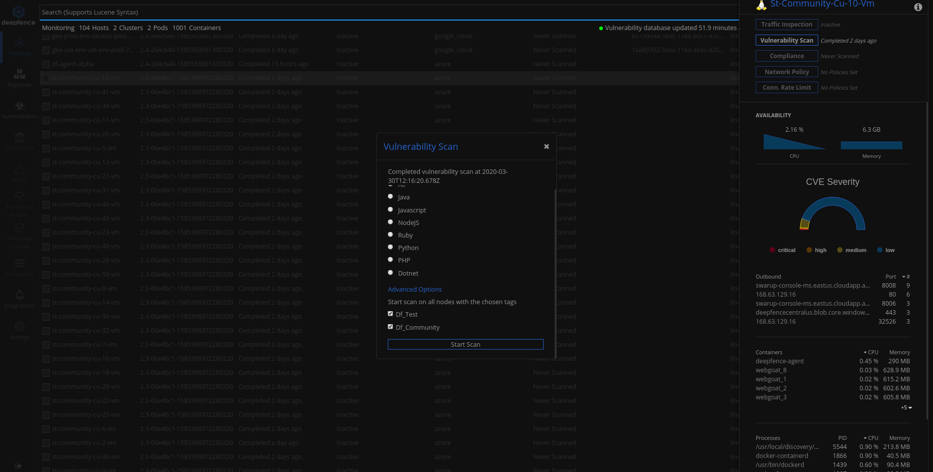Click the Deepfence logo

click(x=19, y=16)
